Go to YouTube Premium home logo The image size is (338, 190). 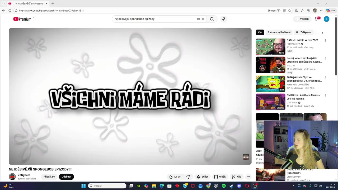coord(23,19)
